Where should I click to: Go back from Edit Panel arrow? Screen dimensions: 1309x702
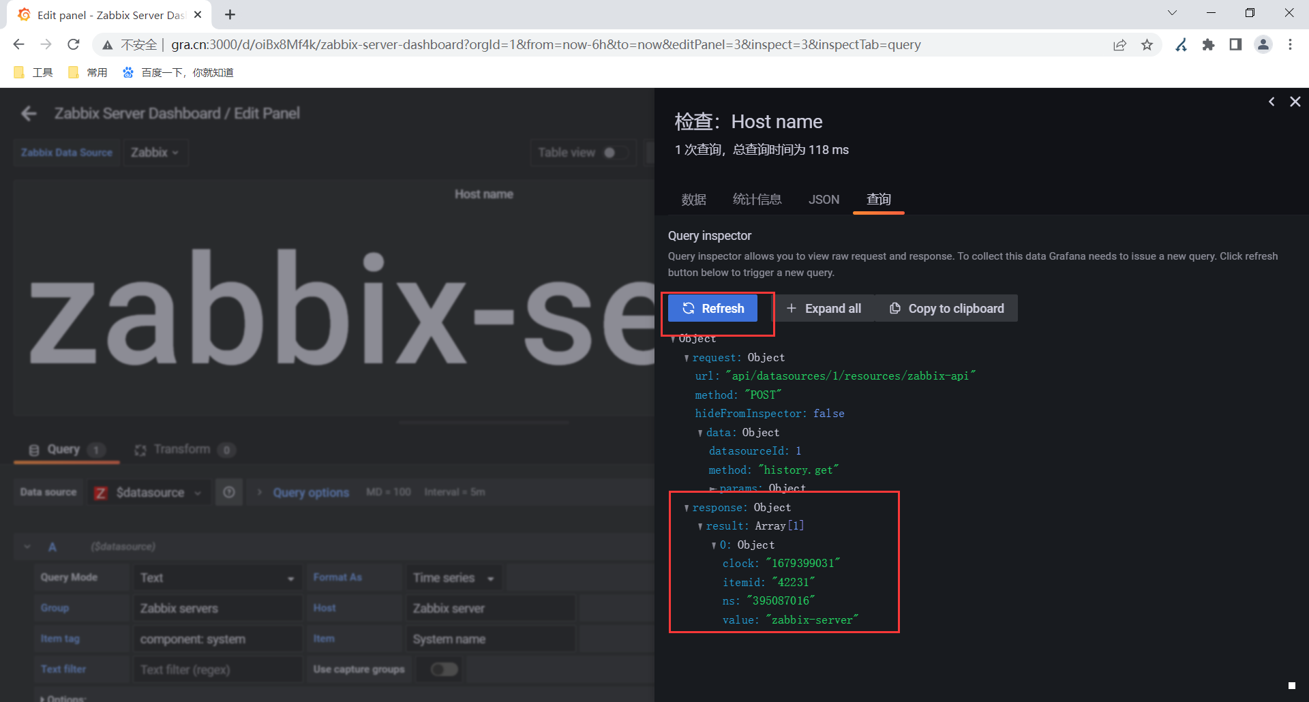29,114
